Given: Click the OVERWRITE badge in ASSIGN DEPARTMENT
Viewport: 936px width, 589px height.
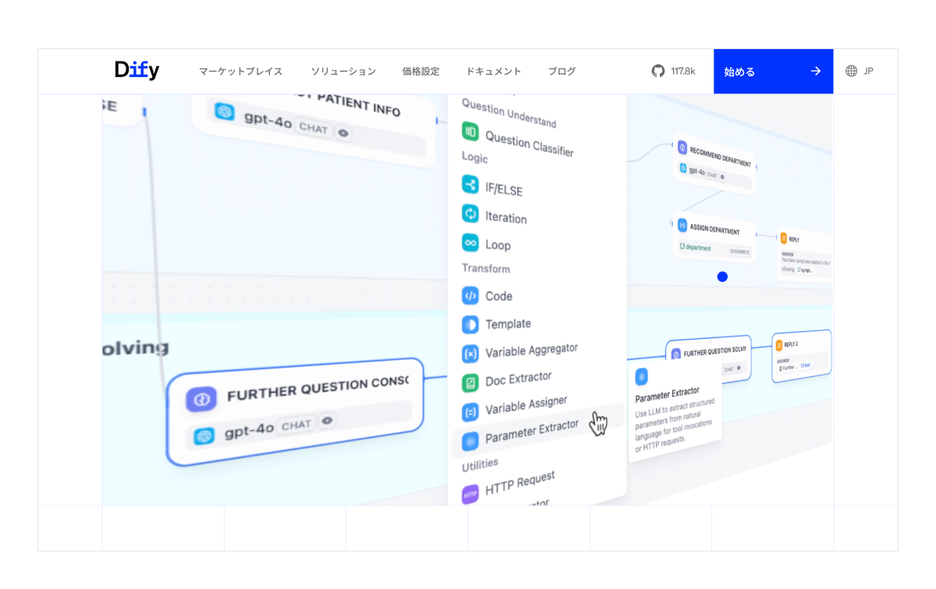Looking at the screenshot, I should point(739,252).
